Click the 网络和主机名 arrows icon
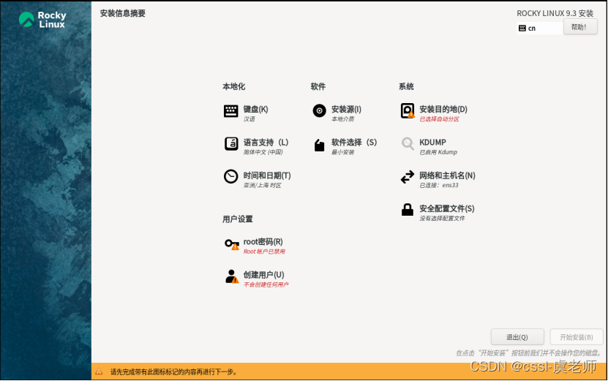This screenshot has height=381, width=608. coord(408,177)
